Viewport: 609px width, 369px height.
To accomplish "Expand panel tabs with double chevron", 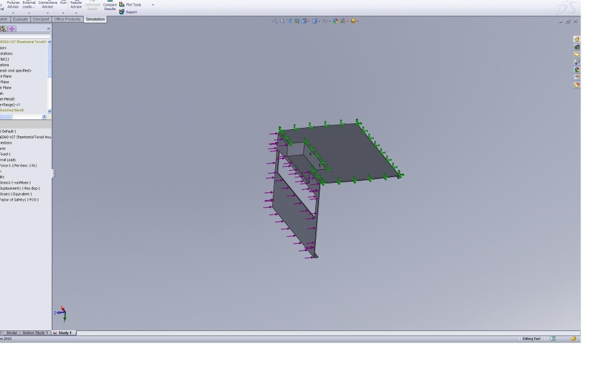I will click(49, 28).
